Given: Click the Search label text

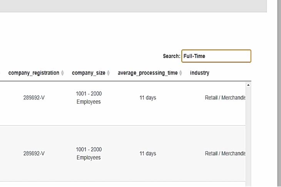Looking at the screenshot, I should pos(171,56).
